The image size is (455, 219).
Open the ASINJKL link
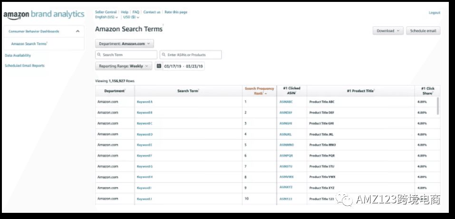(285, 134)
